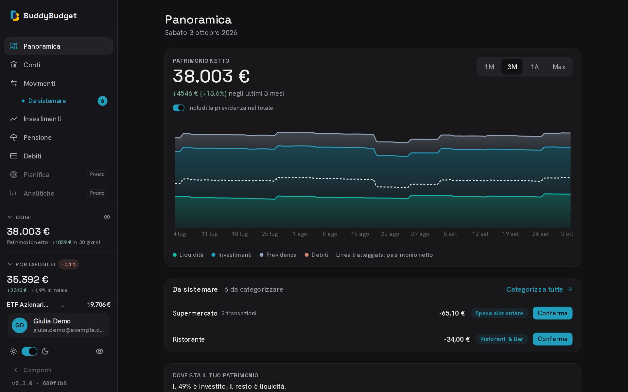628x392 pixels.
Task: Collapse the sidebar with Comprimi
Action: coord(32,370)
